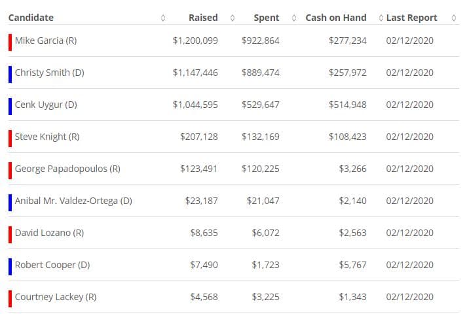This screenshot has height=323, width=467.
Task: Click sort arrows icon beside Raised header
Action: (x=233, y=18)
